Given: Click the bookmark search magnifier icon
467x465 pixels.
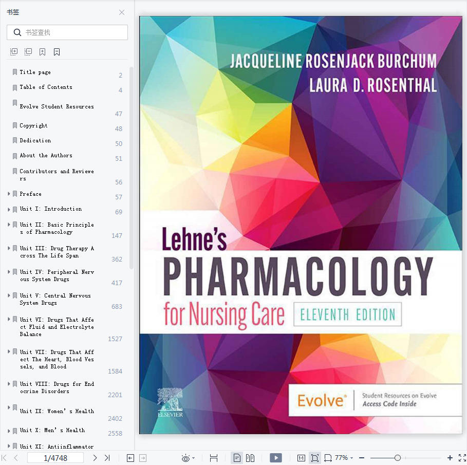Looking at the screenshot, I should 17,32.
